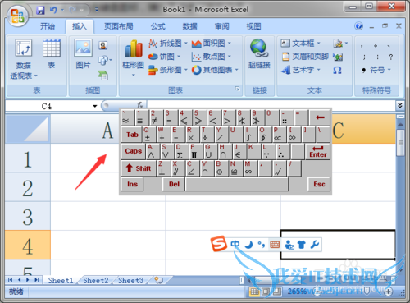Toggle half/full-width moon icon
Screen dimensions: 410x303
point(248,244)
